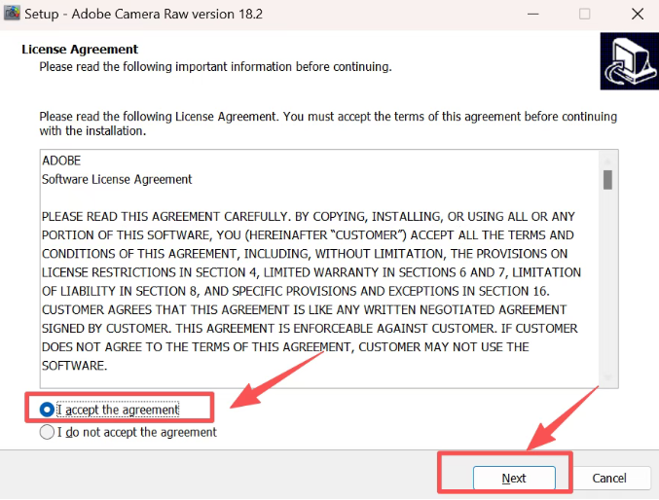The image size is (659, 500).
Task: Close the Adobe Camera Raw setup window
Action: point(634,15)
